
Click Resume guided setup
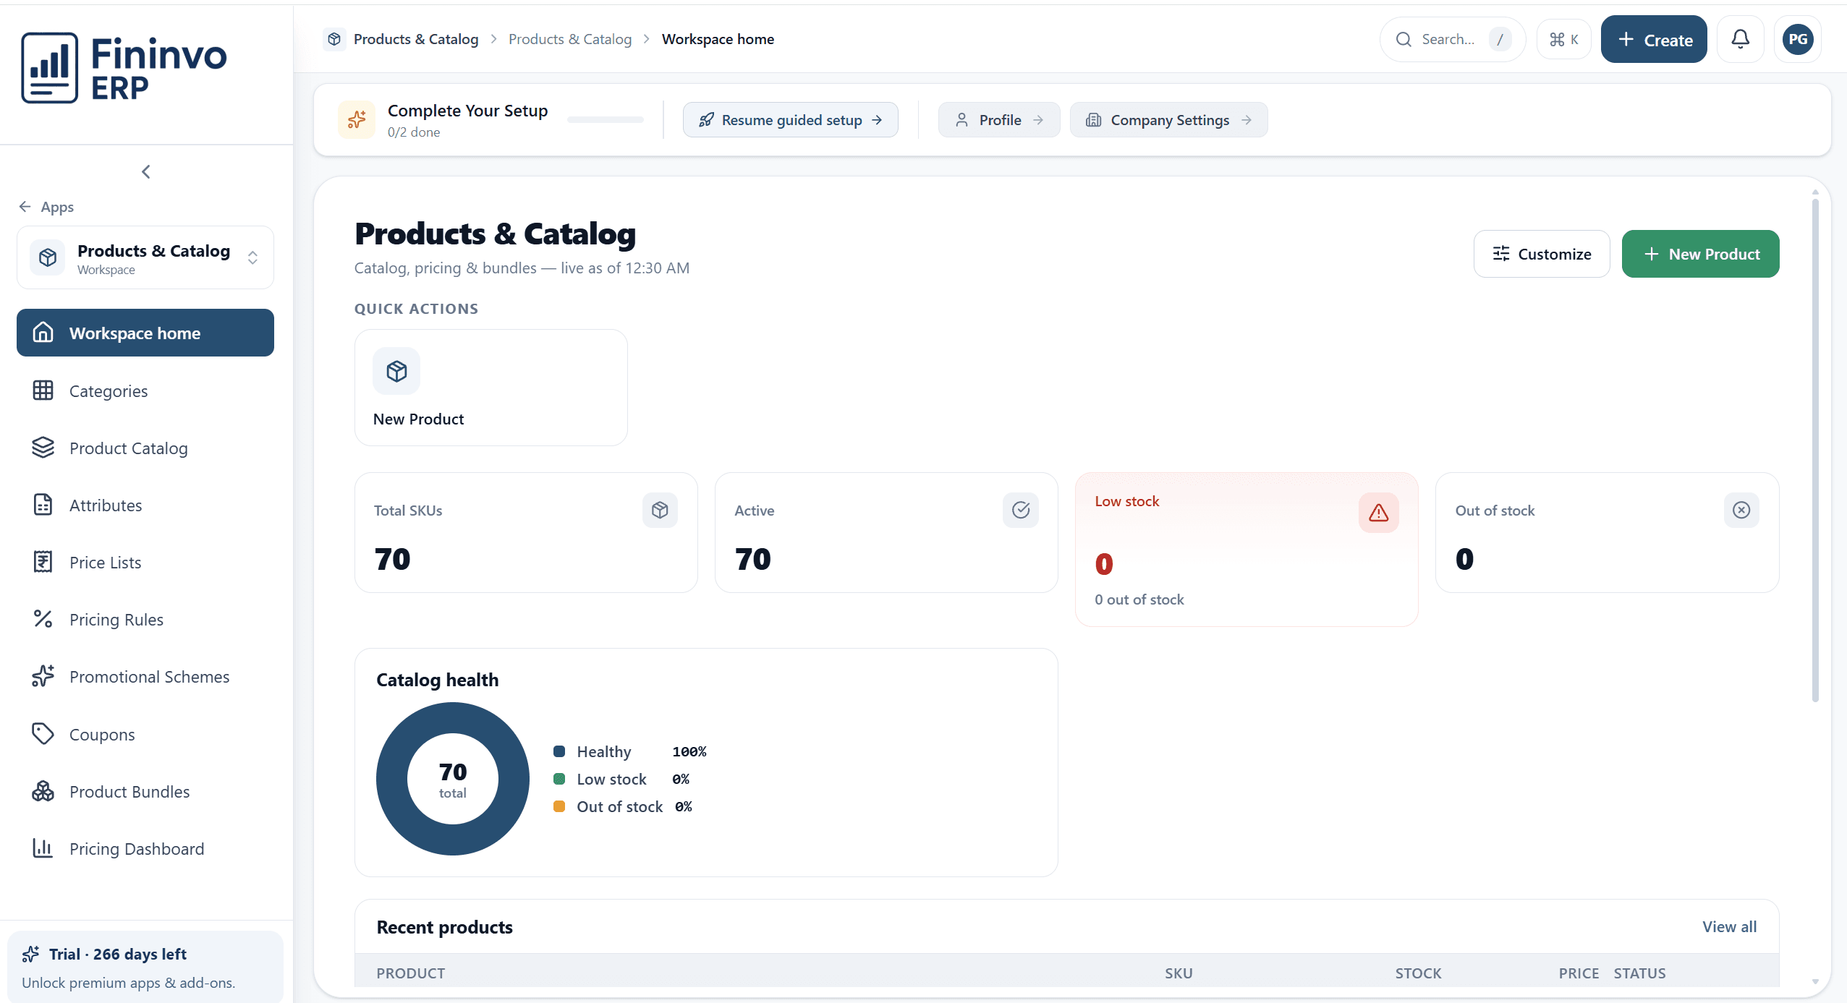pyautogui.click(x=791, y=120)
